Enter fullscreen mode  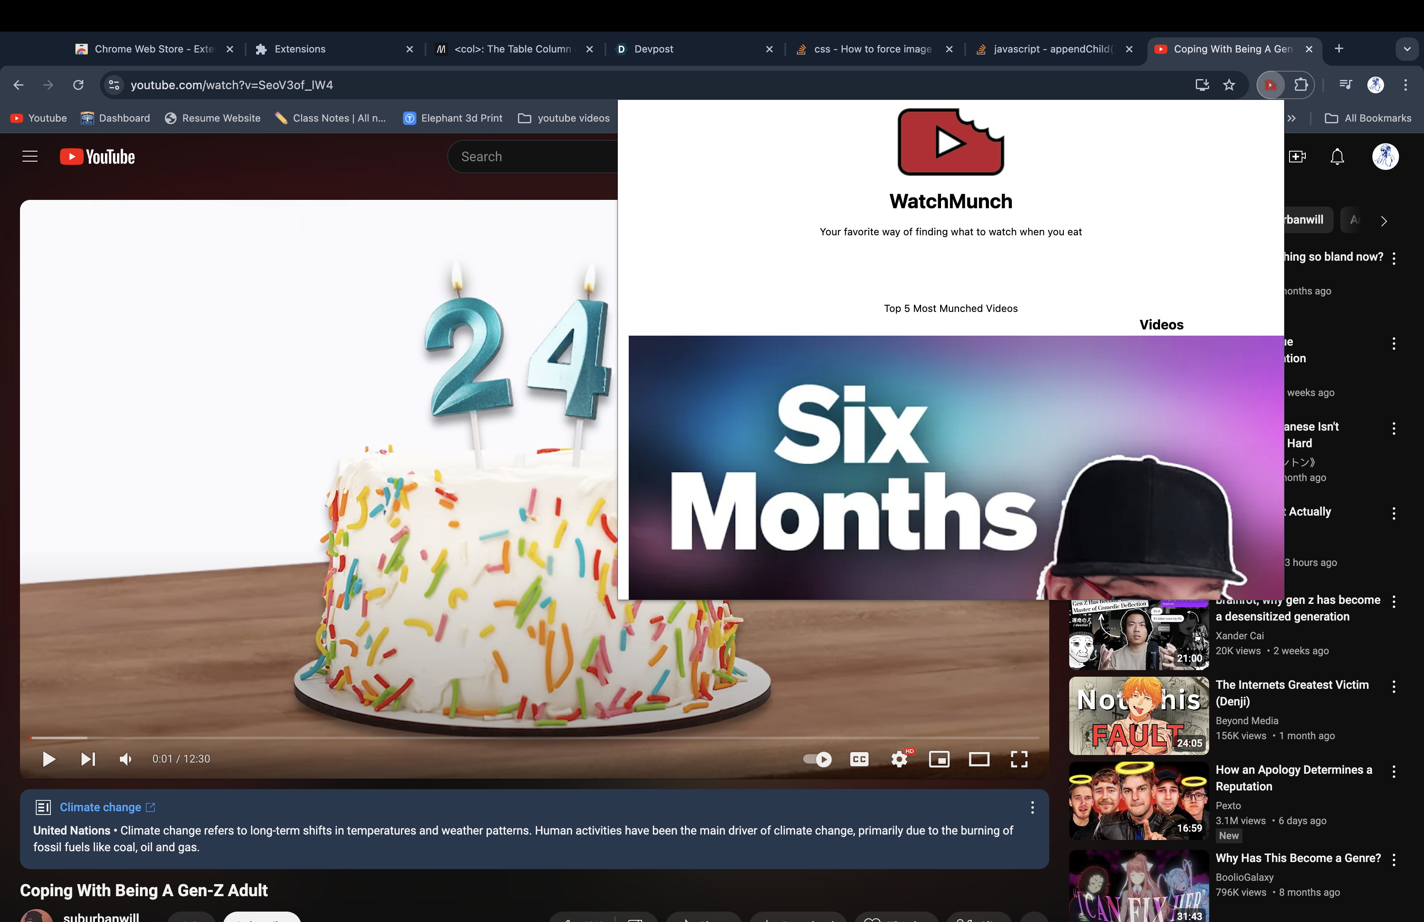[1019, 759]
